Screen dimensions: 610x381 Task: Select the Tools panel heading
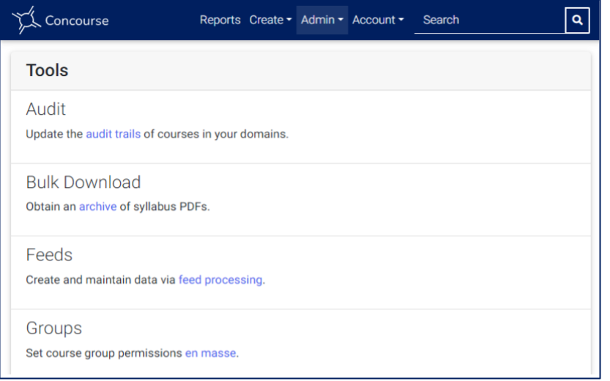tap(47, 71)
